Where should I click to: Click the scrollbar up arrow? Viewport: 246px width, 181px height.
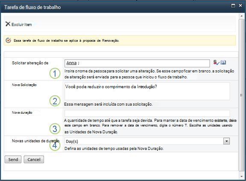(241, 16)
